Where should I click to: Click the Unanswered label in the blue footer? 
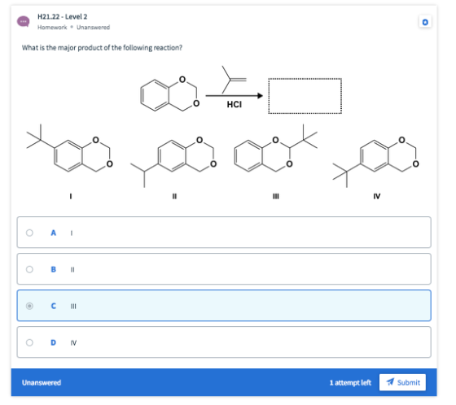(x=42, y=382)
